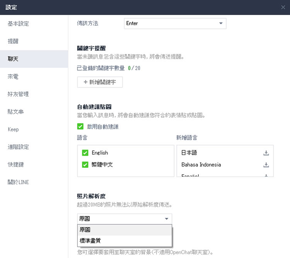
Task: Toggle the English language checkbox
Action: 85,153
